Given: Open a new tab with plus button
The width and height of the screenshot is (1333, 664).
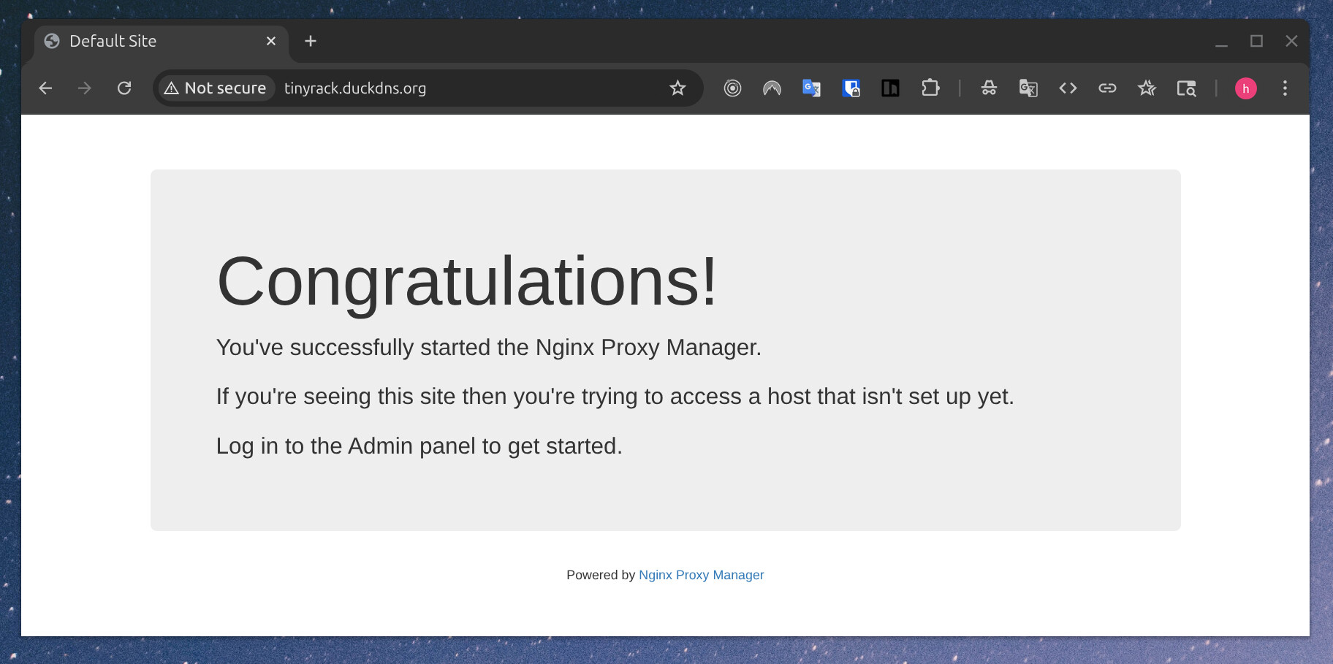Looking at the screenshot, I should pos(311,41).
